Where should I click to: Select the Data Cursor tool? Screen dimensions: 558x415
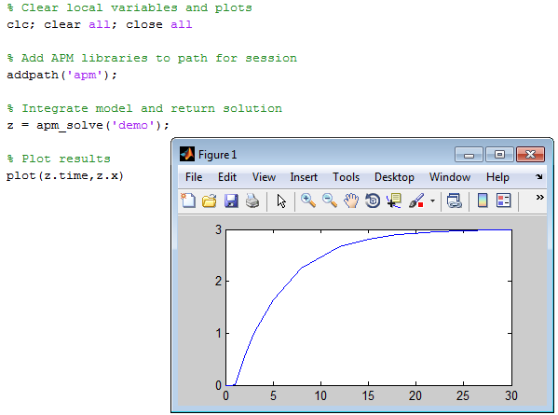(x=394, y=201)
